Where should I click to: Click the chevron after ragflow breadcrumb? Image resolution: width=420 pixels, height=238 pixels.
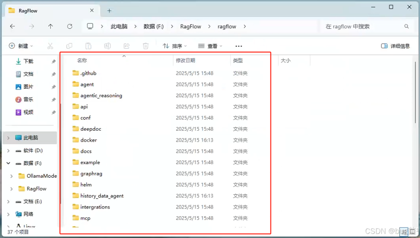pos(245,26)
